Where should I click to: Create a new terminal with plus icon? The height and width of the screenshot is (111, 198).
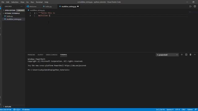182,55
